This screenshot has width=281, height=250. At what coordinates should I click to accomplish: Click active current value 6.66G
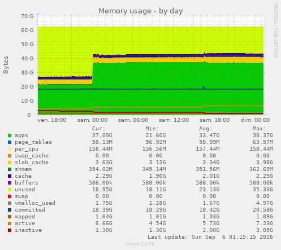click(x=104, y=223)
